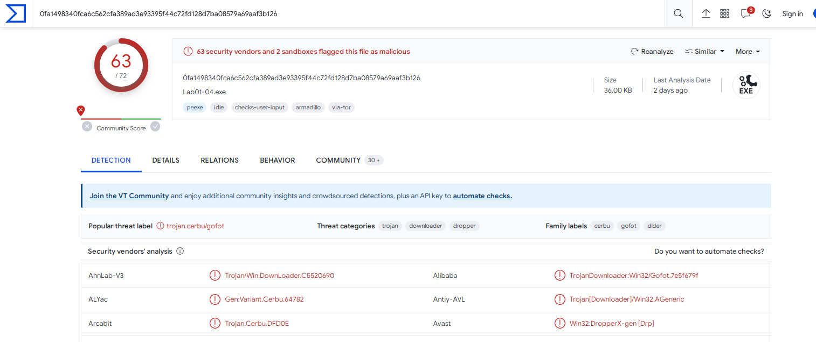Switch to the DETAILS tab
The width and height of the screenshot is (816, 342).
click(165, 160)
